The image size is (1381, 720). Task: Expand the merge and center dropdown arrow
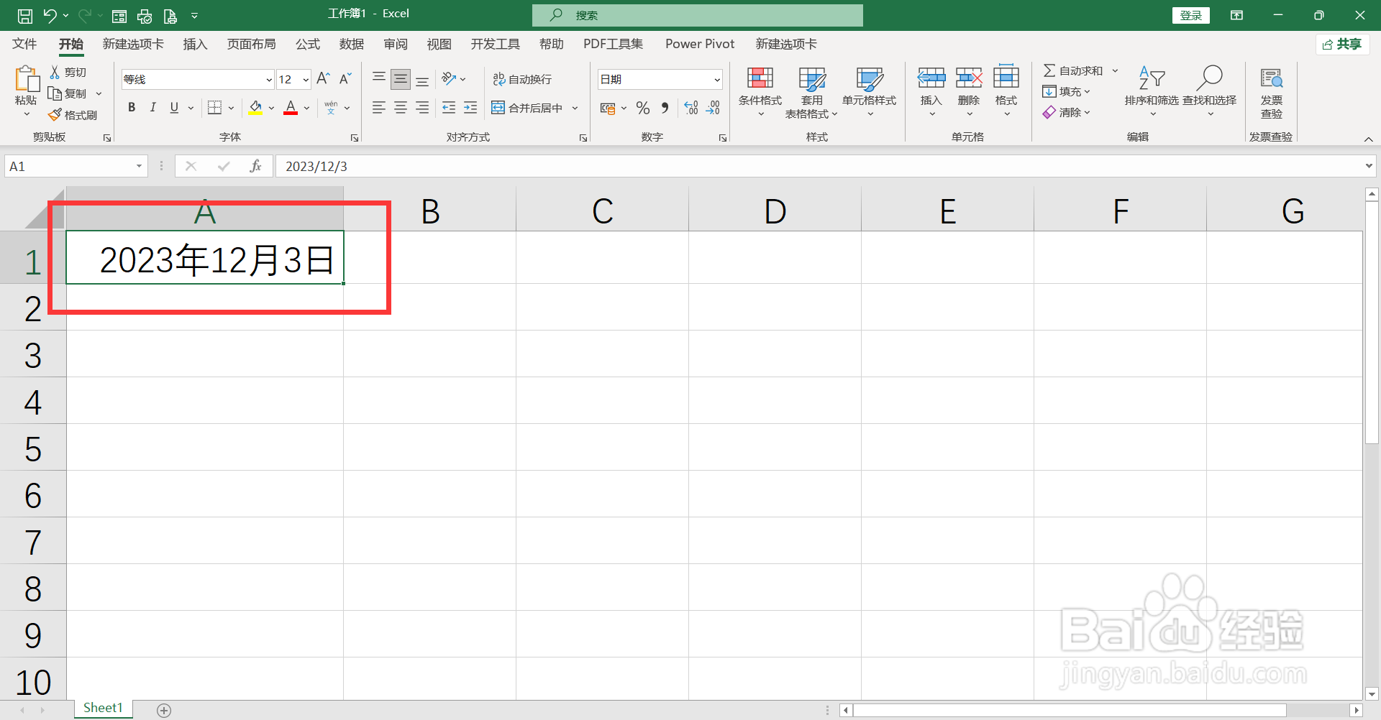point(575,108)
